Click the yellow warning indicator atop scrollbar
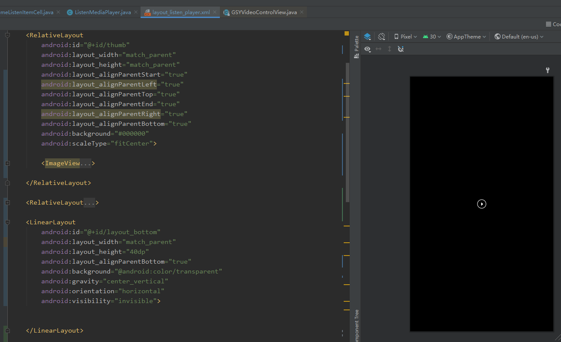Viewport: 561px width, 342px height. tap(346, 33)
